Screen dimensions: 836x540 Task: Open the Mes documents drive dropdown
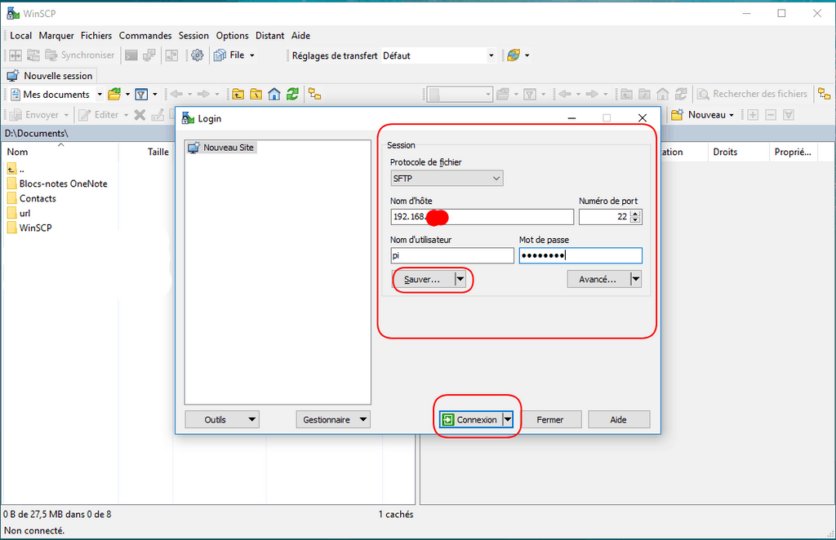99,95
